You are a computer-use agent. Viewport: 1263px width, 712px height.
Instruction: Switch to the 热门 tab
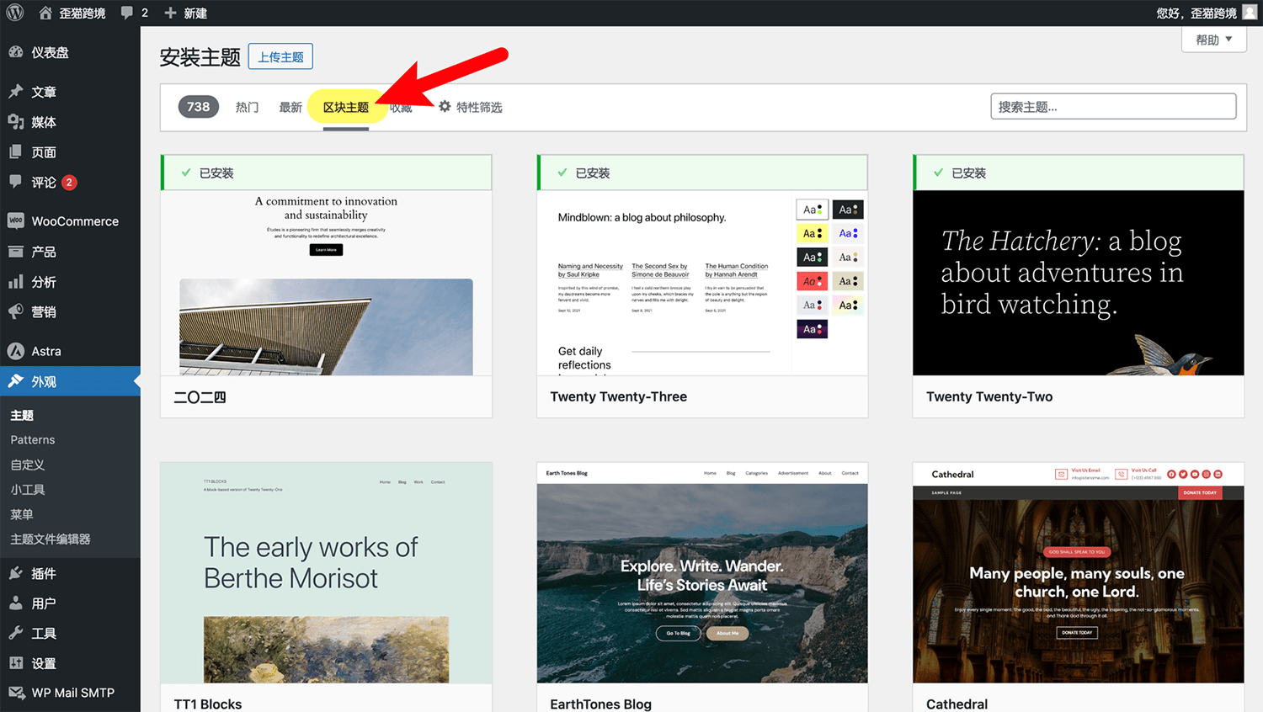[x=247, y=107]
